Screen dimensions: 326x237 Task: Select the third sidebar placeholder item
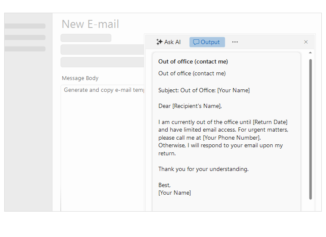[x=25, y=49]
